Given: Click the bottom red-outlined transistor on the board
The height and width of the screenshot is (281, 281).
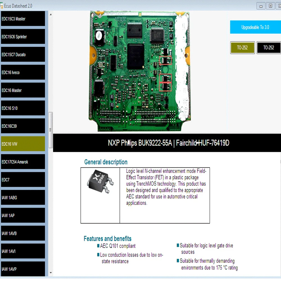Looking at the screenshot, I should [165, 87].
